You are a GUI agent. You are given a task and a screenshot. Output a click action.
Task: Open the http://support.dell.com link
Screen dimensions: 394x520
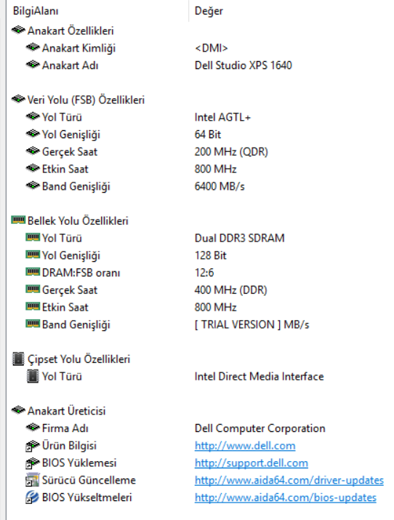[252, 463]
